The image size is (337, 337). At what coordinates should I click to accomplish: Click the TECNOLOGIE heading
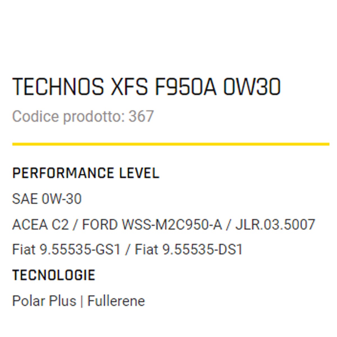[54, 275]
